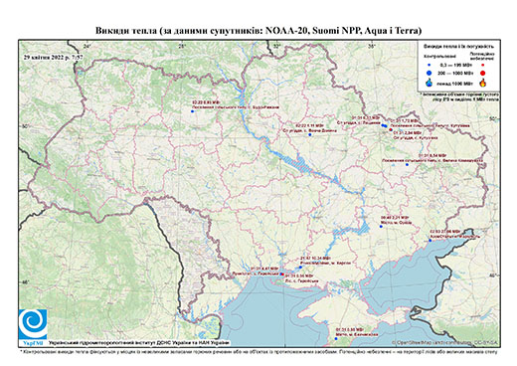517x366 pixels.
Task: Click the UkrGMI spiral logo
Action: tap(33, 324)
